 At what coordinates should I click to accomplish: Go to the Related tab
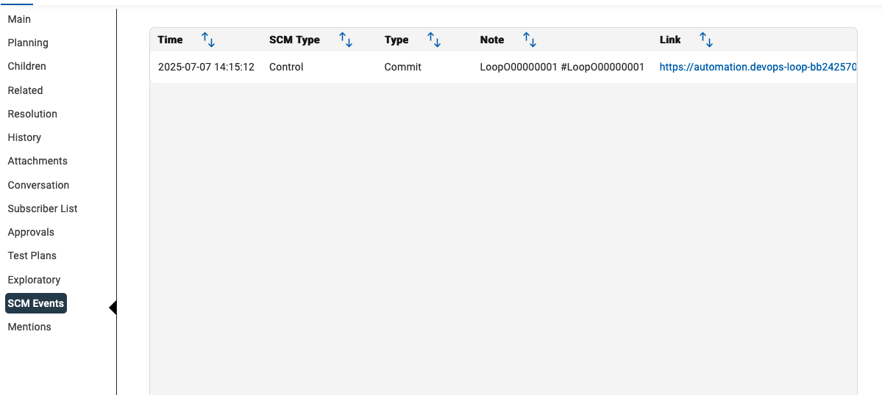pyautogui.click(x=25, y=90)
